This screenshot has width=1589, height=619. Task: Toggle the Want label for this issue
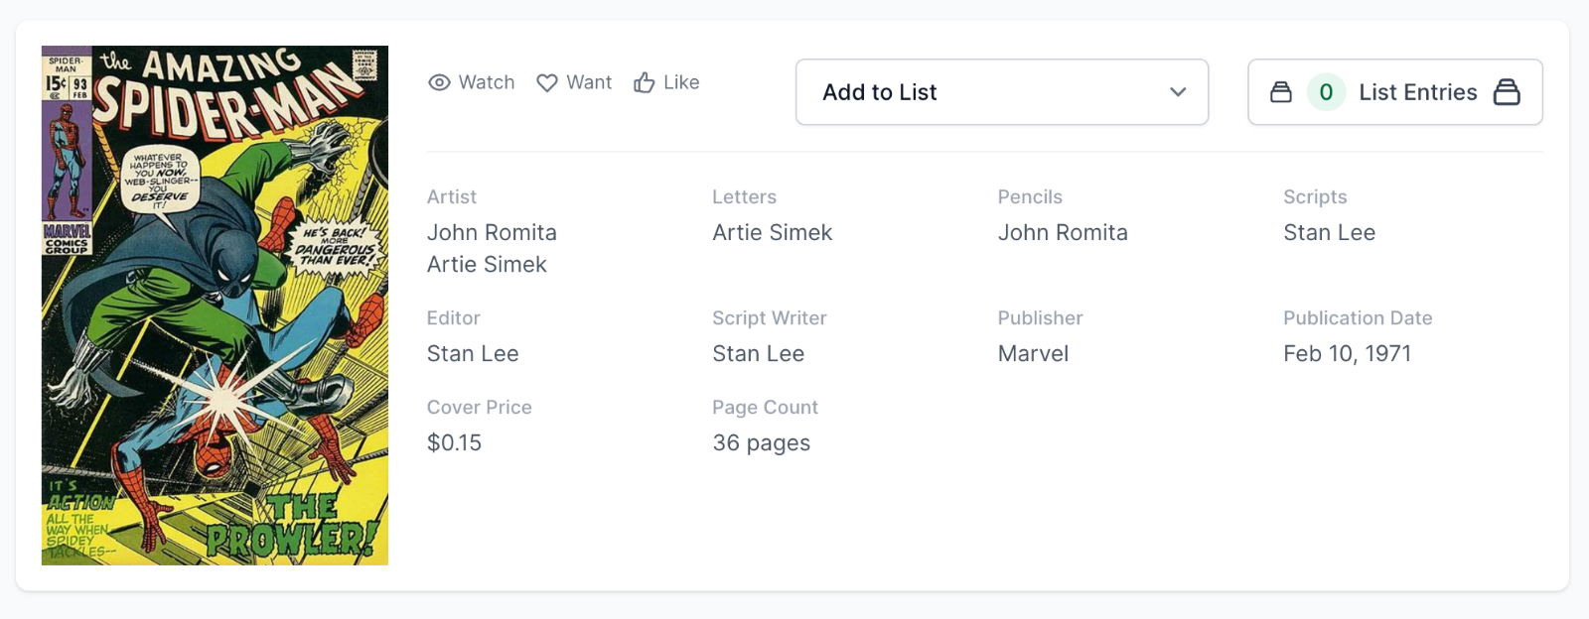point(589,82)
